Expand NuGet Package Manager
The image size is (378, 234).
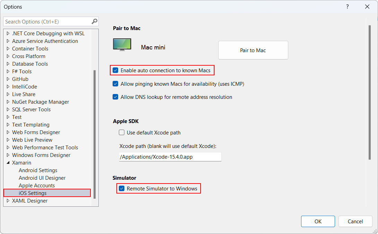tap(8, 102)
